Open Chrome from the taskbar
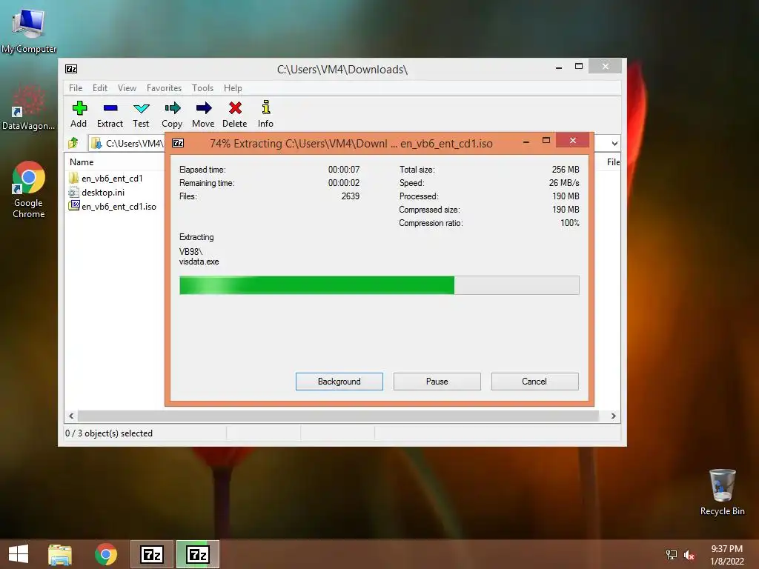759x569 pixels. pos(106,554)
